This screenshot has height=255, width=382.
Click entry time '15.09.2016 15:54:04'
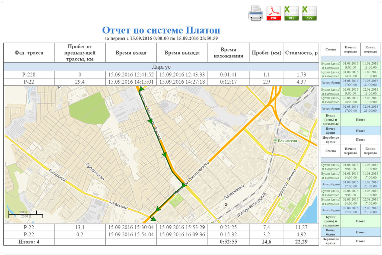[131, 234]
